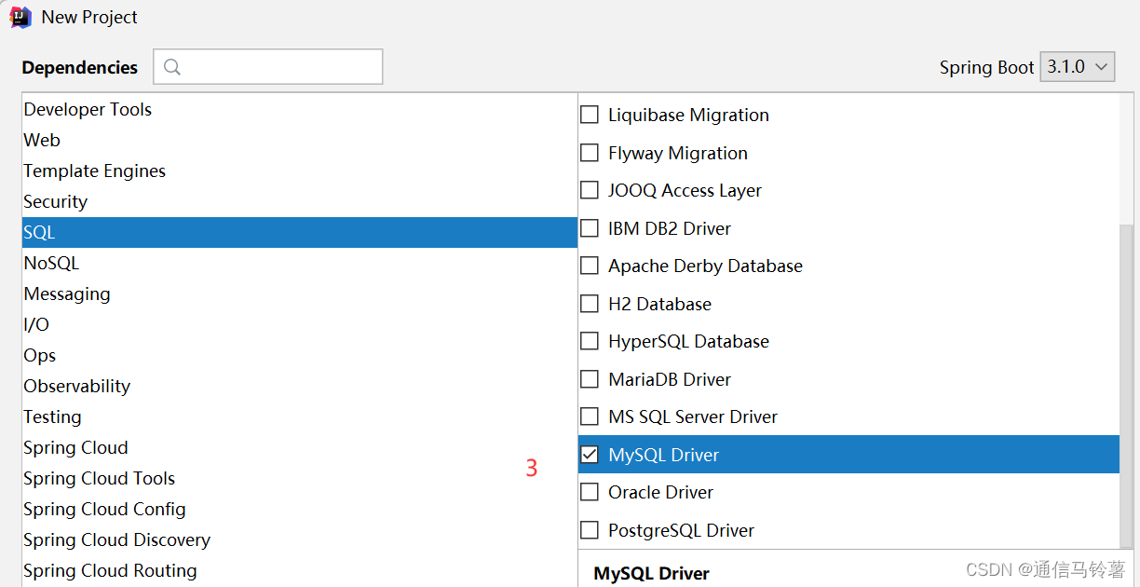Check the HyperSQL Database checkbox
This screenshot has height=587, width=1140.
[590, 341]
